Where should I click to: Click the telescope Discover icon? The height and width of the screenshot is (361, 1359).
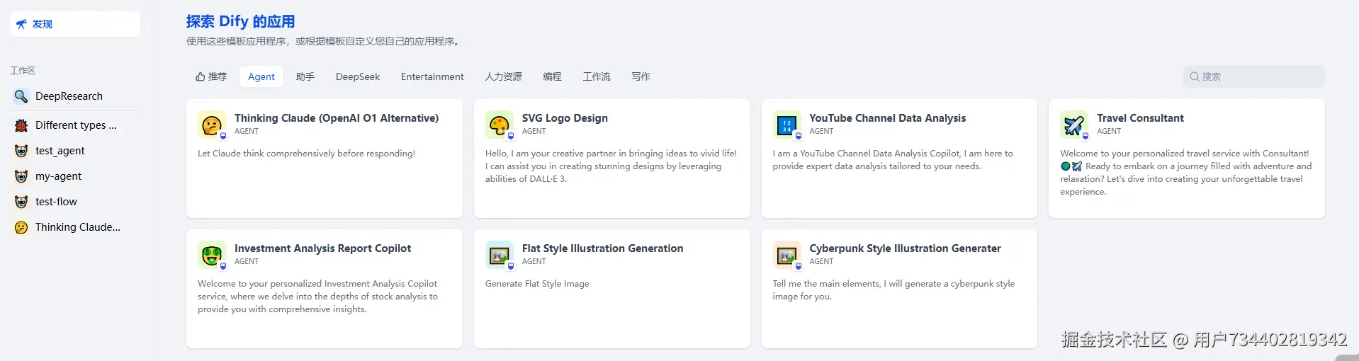(x=21, y=24)
